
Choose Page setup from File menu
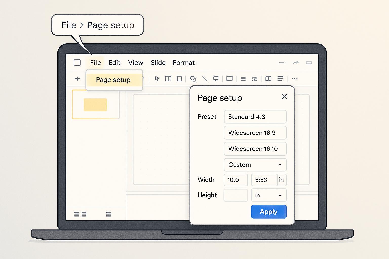pyautogui.click(x=113, y=80)
